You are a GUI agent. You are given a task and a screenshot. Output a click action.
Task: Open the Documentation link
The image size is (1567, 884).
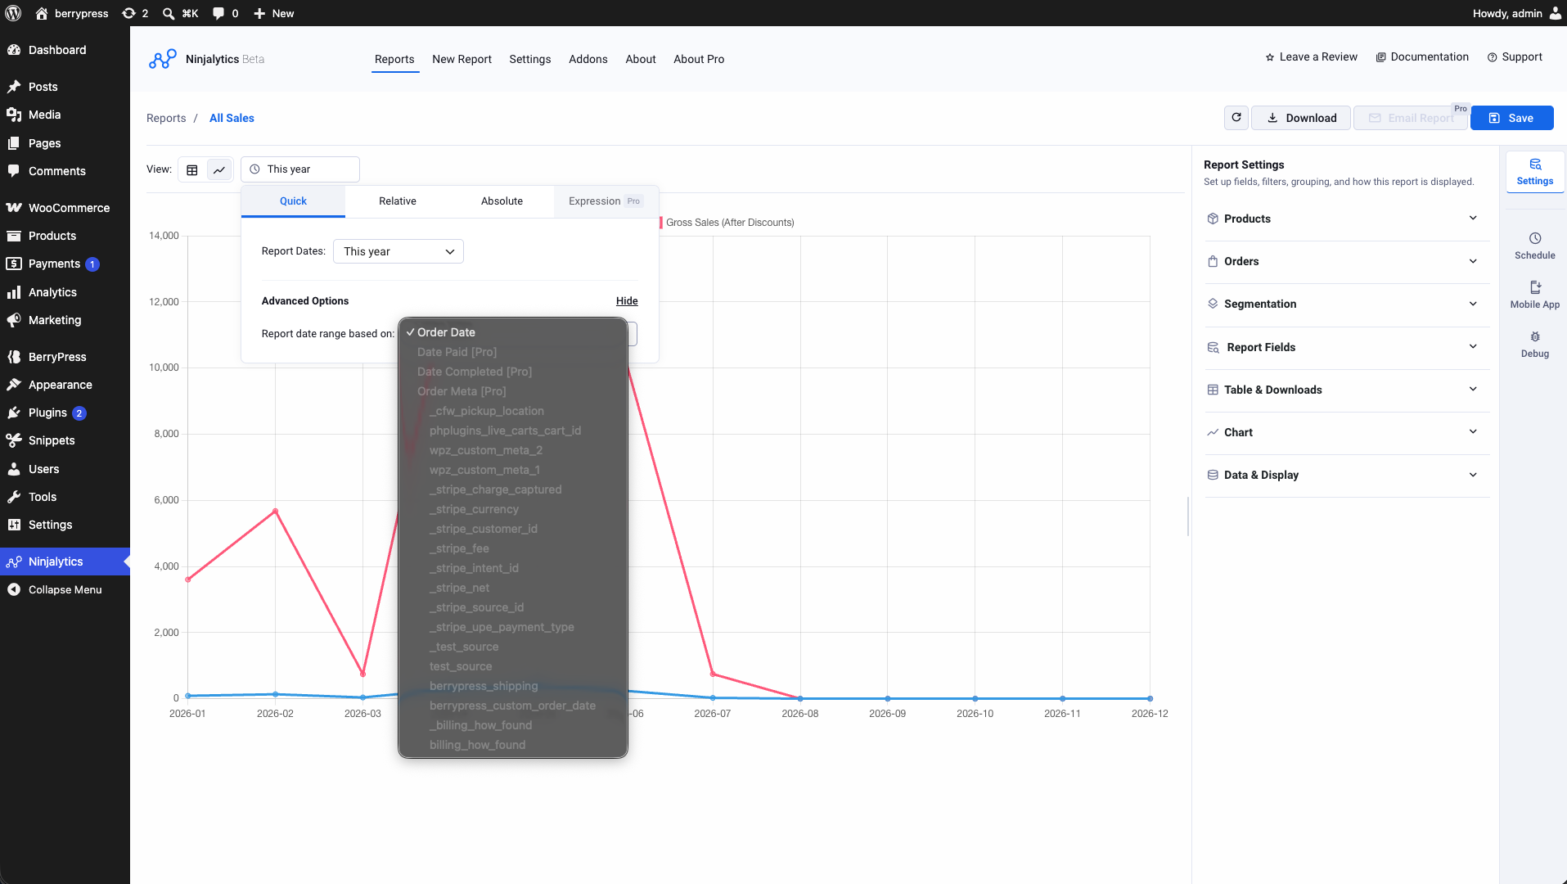pyautogui.click(x=1422, y=56)
